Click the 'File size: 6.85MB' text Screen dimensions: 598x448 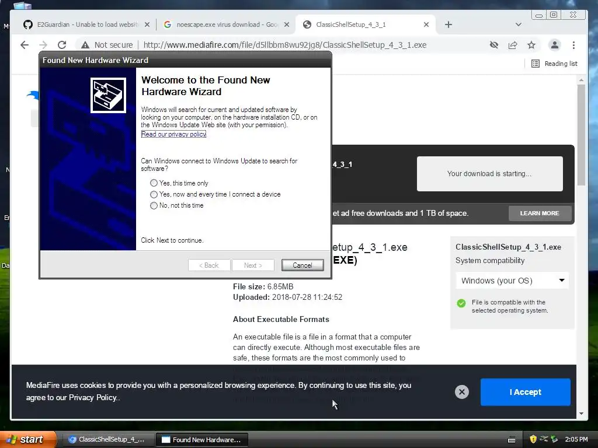tap(263, 286)
